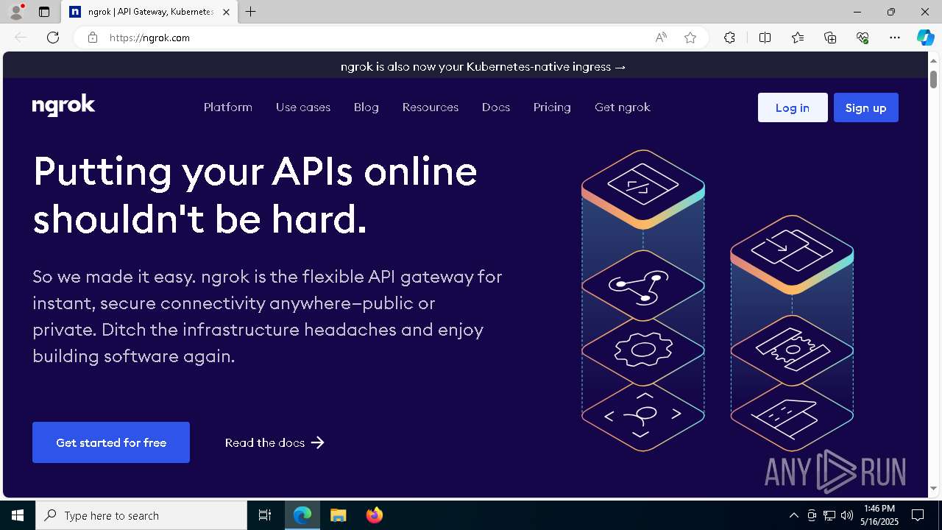The width and height of the screenshot is (942, 530).
Task: Open the tab actions menu icon
Action: 44,12
